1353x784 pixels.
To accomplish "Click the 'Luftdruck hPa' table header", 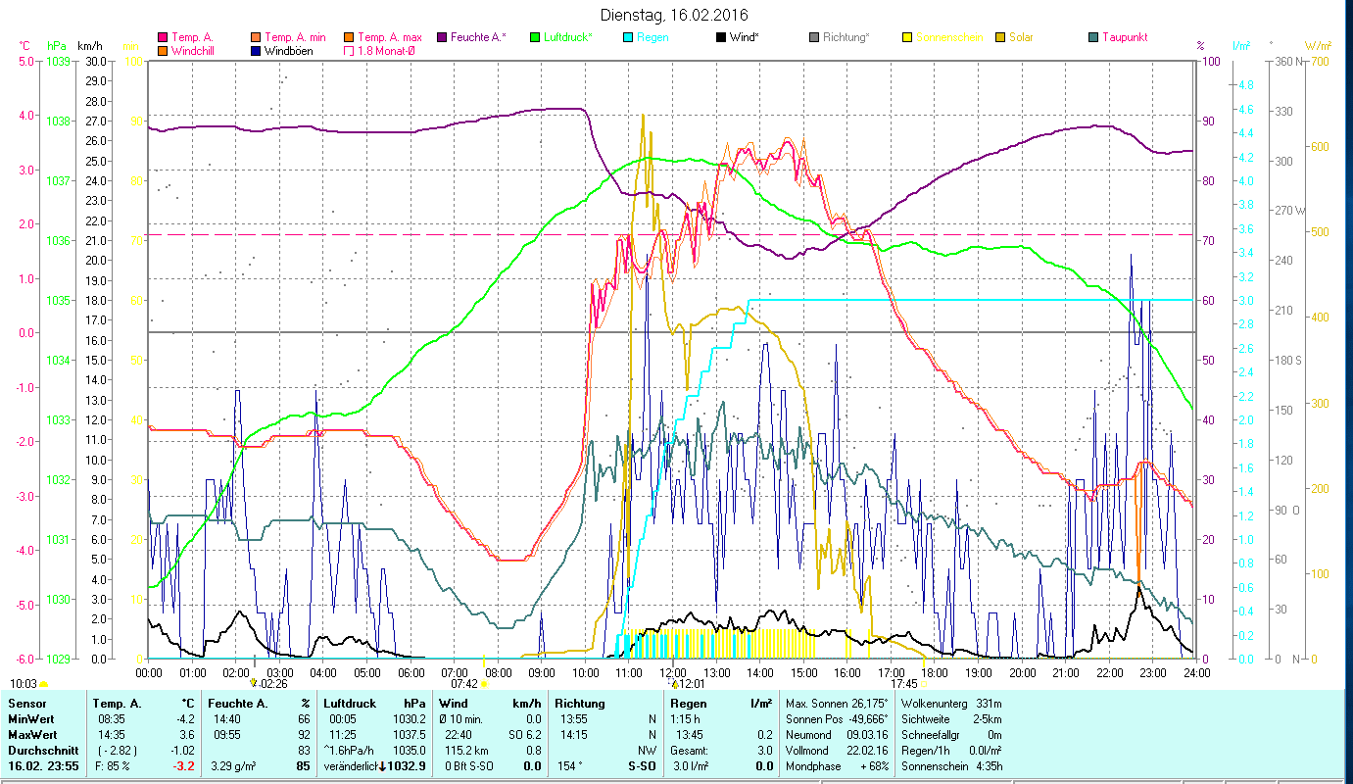I will click(x=375, y=704).
